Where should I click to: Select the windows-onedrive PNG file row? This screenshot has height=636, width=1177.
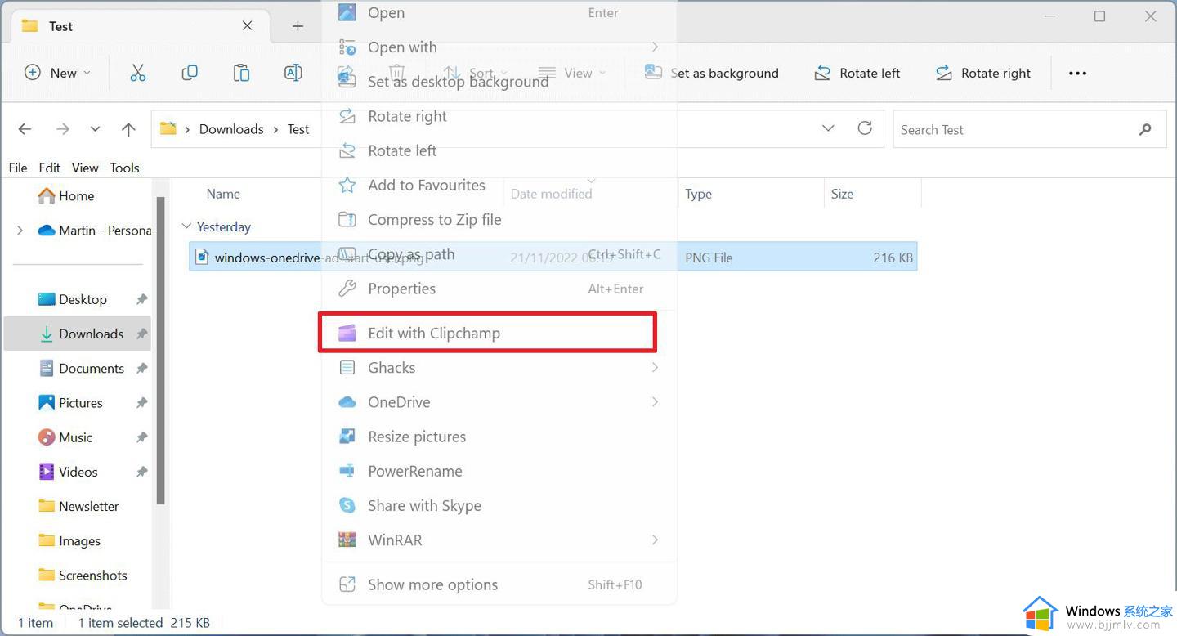[553, 257]
